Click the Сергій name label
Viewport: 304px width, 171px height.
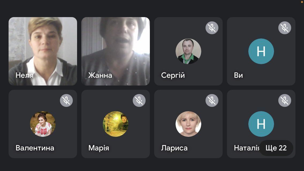coord(173,75)
